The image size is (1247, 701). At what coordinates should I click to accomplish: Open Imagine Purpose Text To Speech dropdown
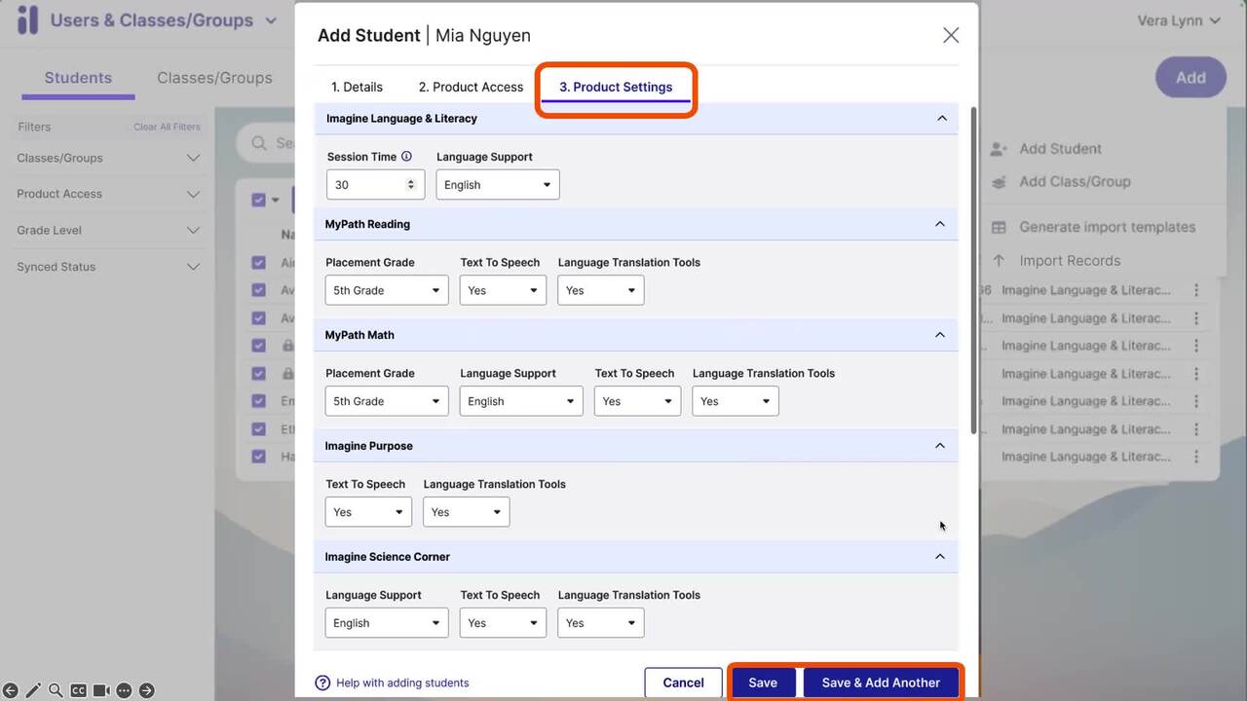point(368,512)
